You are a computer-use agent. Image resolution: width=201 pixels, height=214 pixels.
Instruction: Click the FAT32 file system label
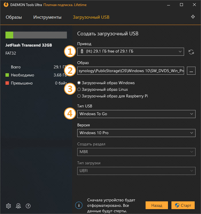11,53
